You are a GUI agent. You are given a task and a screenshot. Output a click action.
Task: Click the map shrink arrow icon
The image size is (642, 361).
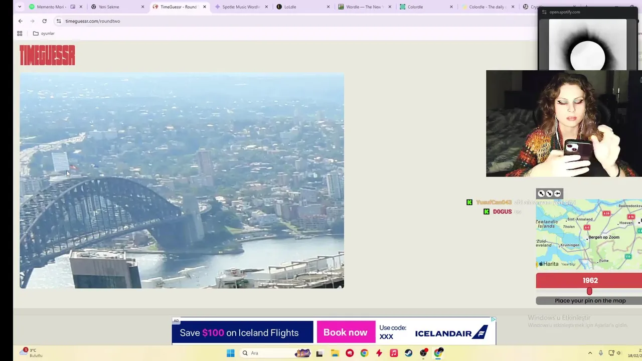pyautogui.click(x=549, y=194)
